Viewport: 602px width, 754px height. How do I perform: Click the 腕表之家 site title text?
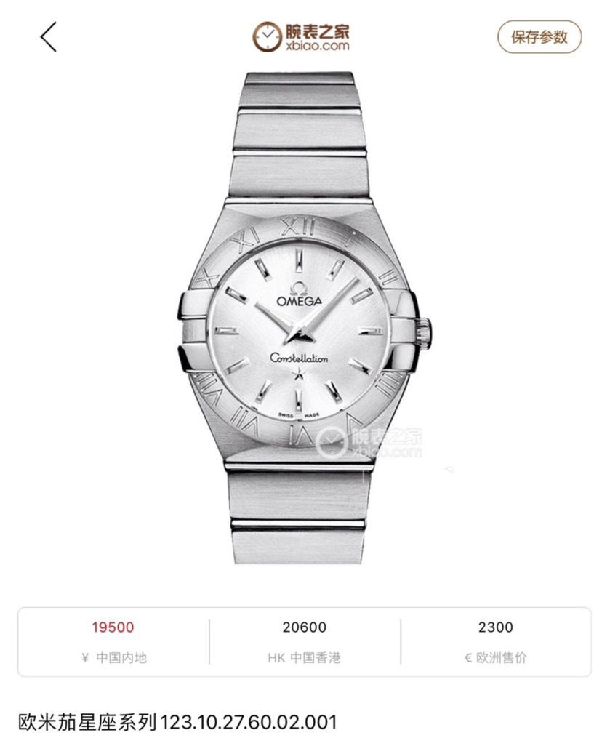[x=317, y=32]
